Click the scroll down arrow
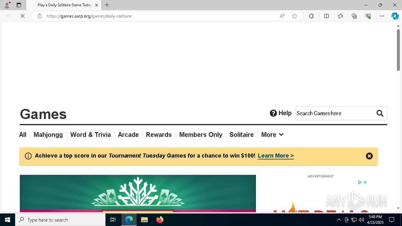 (398, 208)
